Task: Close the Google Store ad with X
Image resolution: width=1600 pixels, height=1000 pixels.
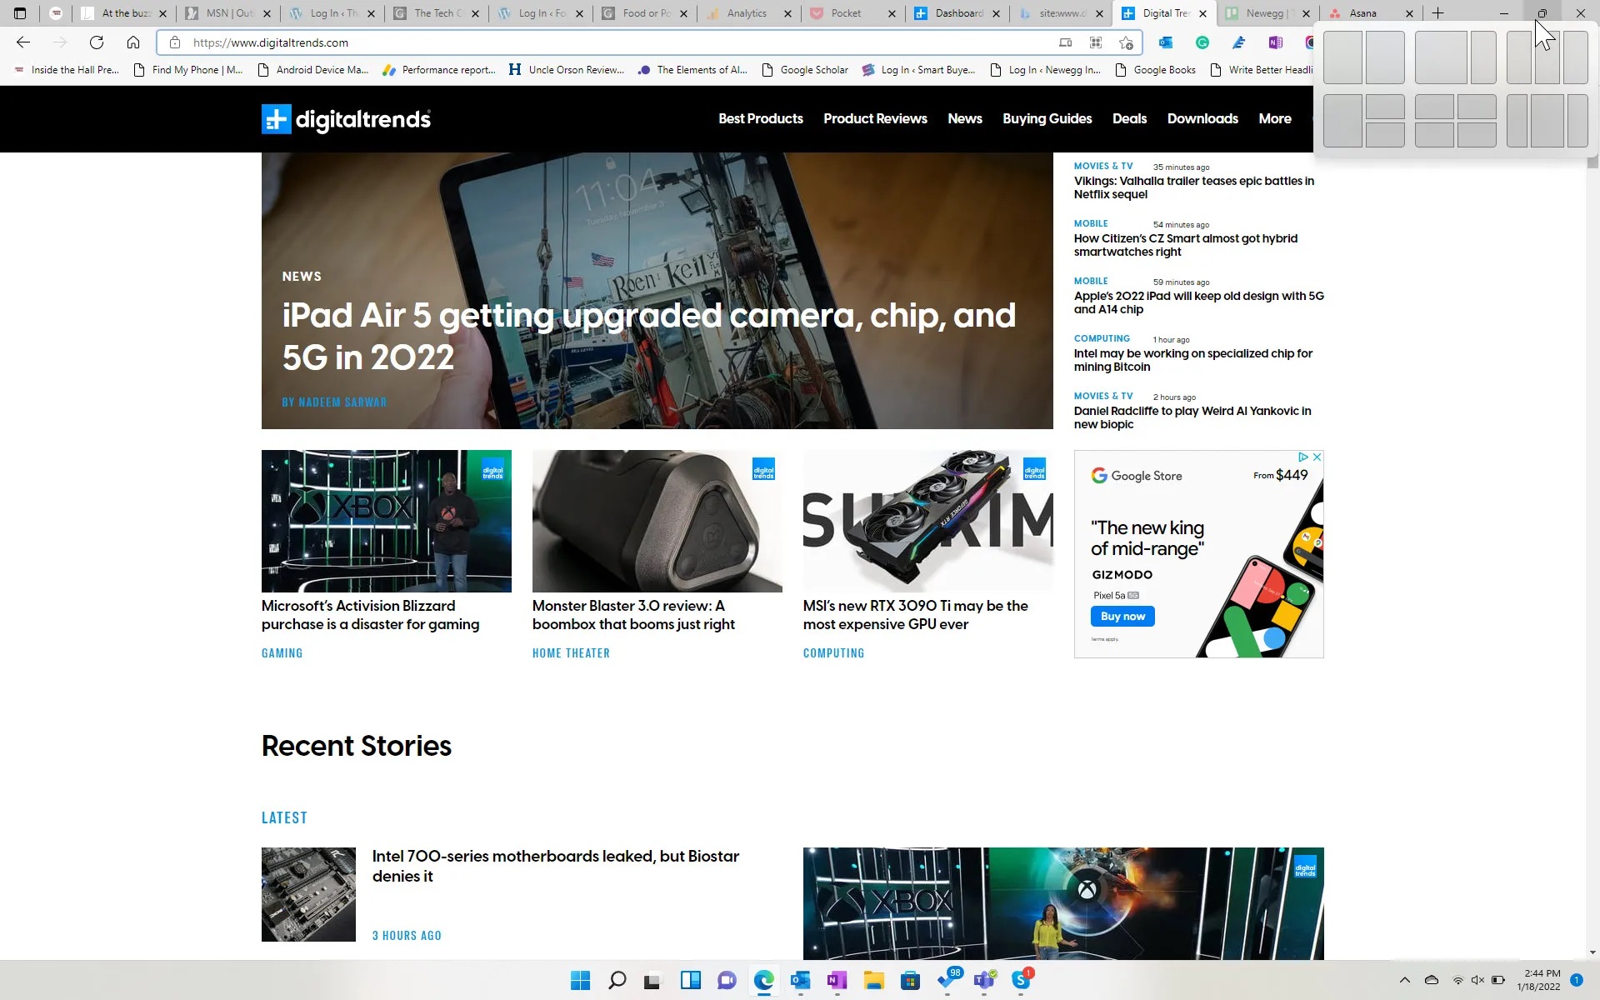Action: click(1317, 457)
